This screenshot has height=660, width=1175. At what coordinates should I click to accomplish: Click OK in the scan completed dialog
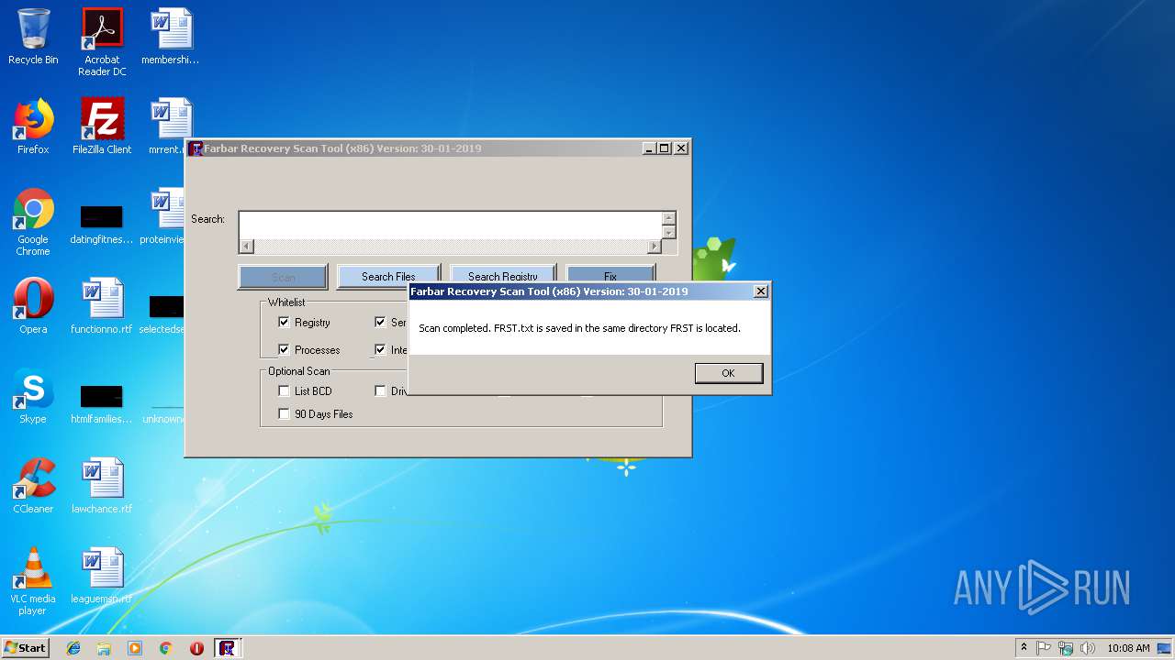tap(728, 373)
